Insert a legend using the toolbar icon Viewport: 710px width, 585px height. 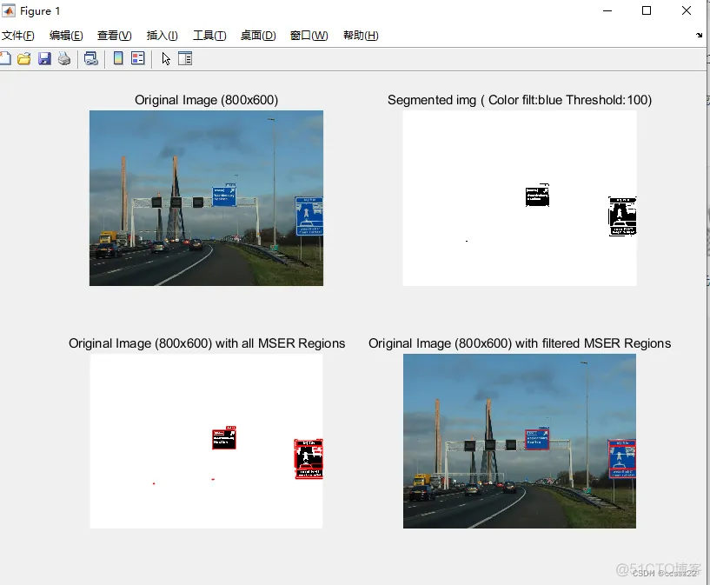[x=138, y=58]
